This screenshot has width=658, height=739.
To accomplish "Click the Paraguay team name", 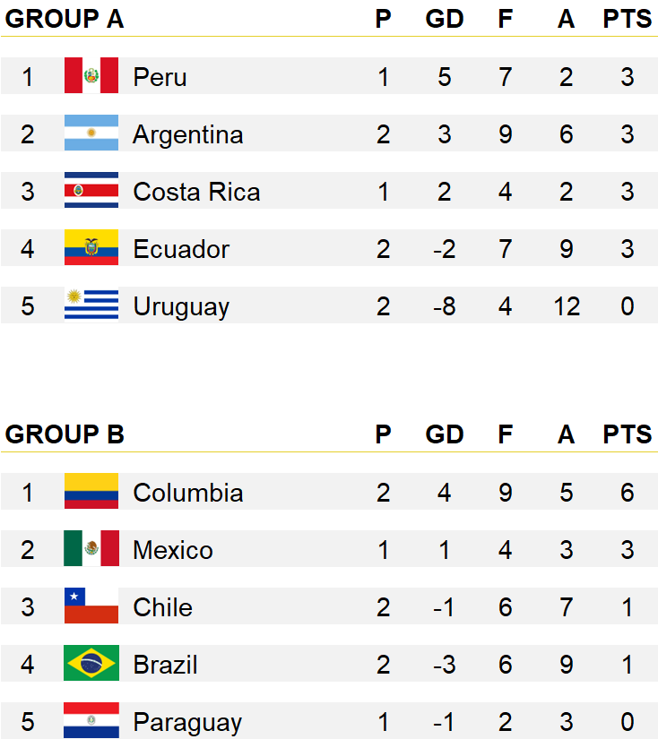I will (x=187, y=723).
